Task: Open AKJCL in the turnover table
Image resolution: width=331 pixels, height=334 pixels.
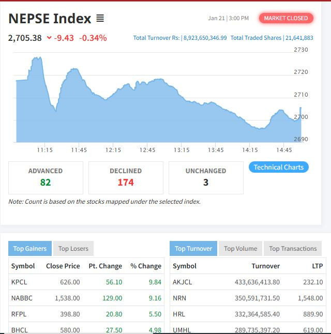Action: click(182, 282)
